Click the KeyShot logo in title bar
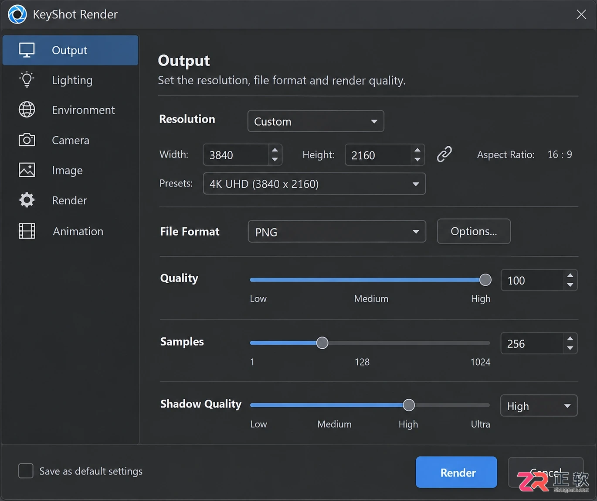This screenshot has height=501, width=597. pyautogui.click(x=17, y=14)
